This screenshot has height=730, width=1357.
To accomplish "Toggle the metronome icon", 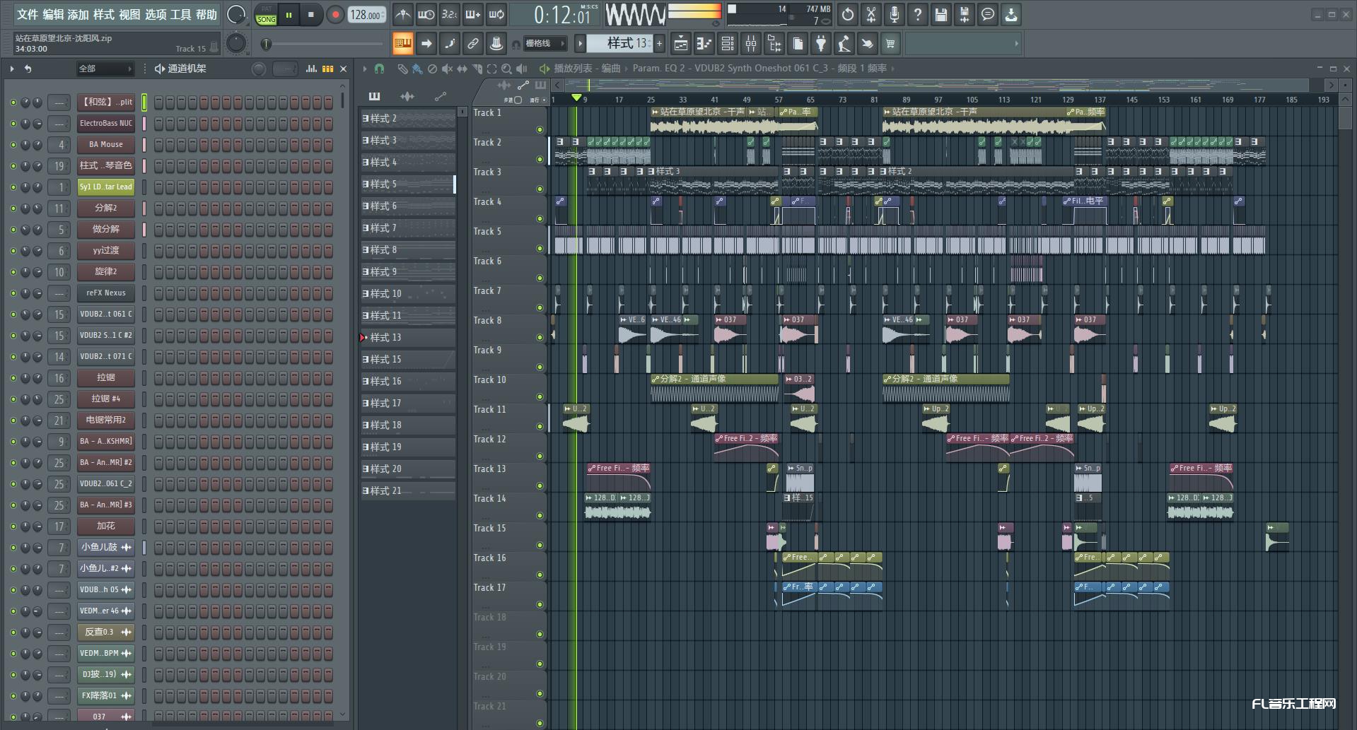I will (403, 14).
